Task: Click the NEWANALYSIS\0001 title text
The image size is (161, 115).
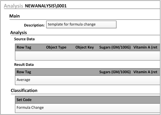Action: click(x=46, y=6)
